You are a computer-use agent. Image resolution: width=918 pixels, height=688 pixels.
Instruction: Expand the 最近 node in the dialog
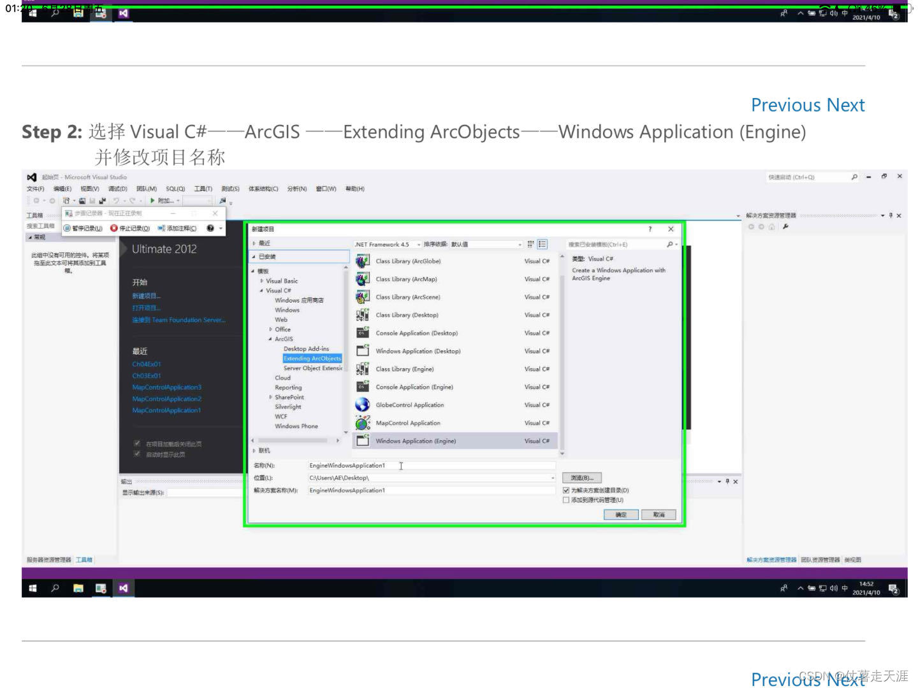[x=254, y=243]
